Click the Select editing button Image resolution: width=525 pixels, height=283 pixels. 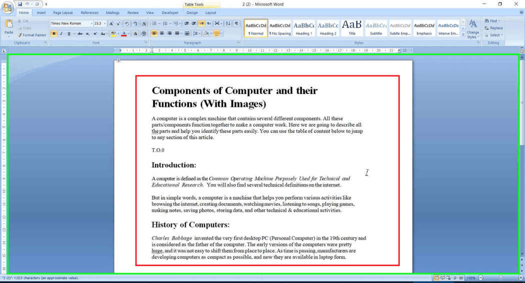(x=493, y=35)
